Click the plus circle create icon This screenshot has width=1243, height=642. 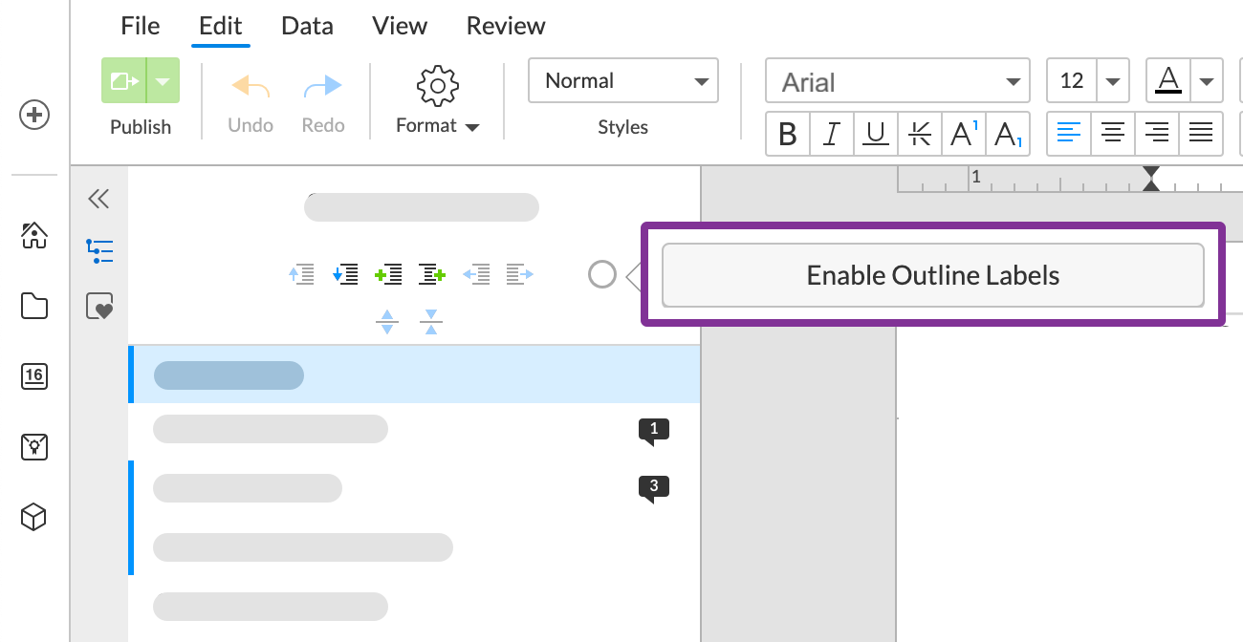tap(34, 116)
